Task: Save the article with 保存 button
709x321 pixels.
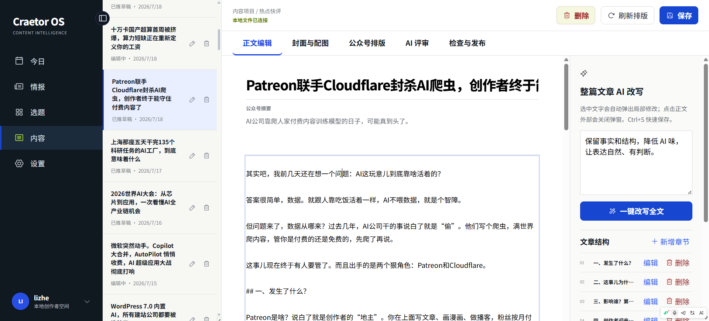Action: (x=679, y=15)
